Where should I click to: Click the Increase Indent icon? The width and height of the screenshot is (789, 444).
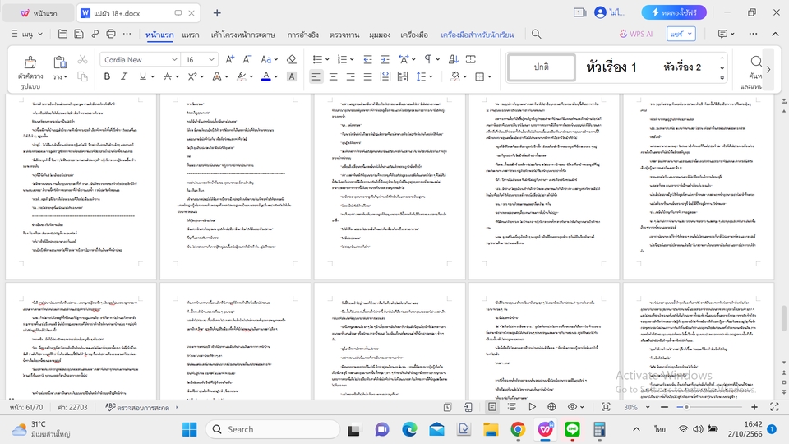click(385, 60)
